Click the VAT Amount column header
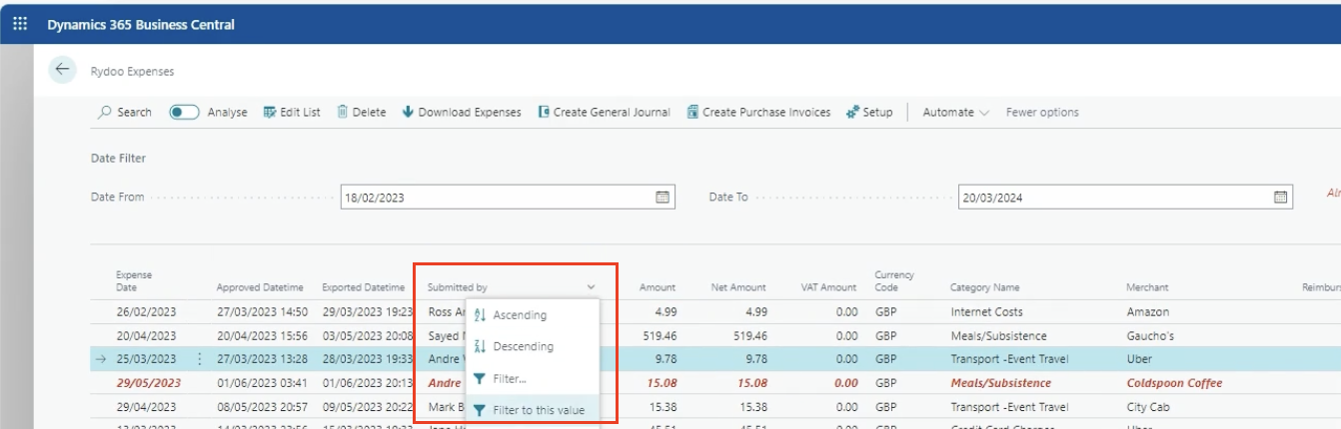 point(827,287)
